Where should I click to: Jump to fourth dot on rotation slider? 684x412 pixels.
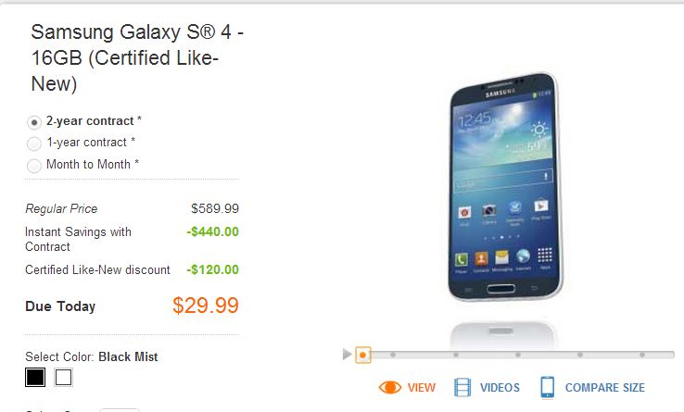(518, 355)
